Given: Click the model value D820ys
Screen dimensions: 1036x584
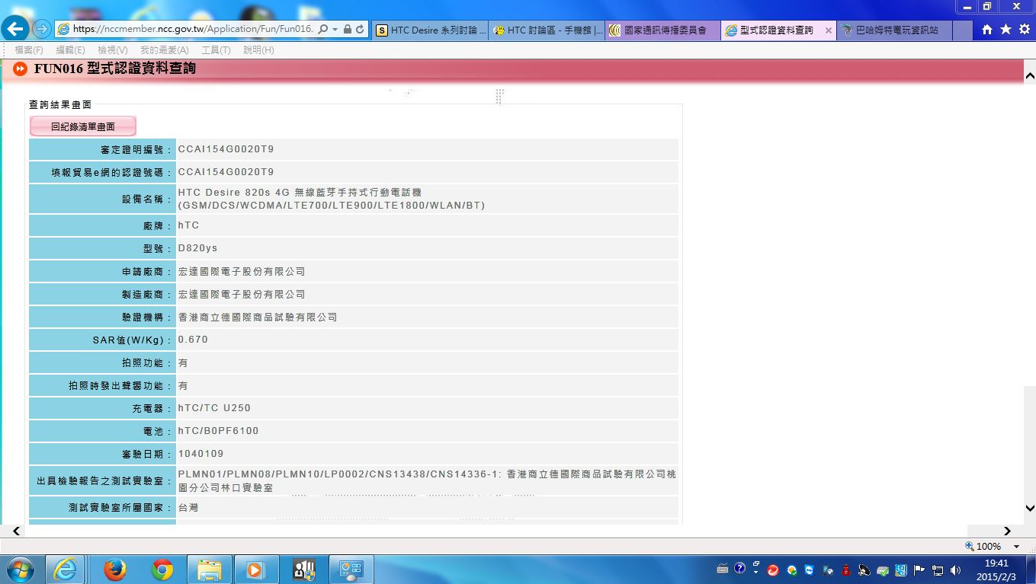Looking at the screenshot, I should point(197,248).
